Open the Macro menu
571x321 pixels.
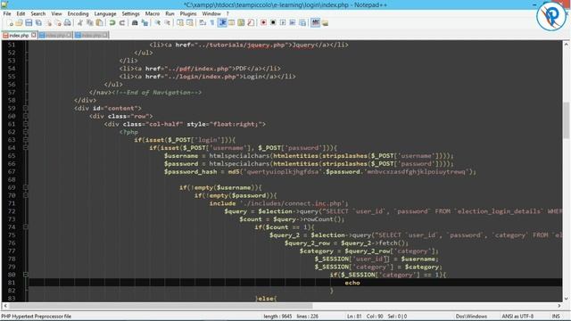pos(153,13)
